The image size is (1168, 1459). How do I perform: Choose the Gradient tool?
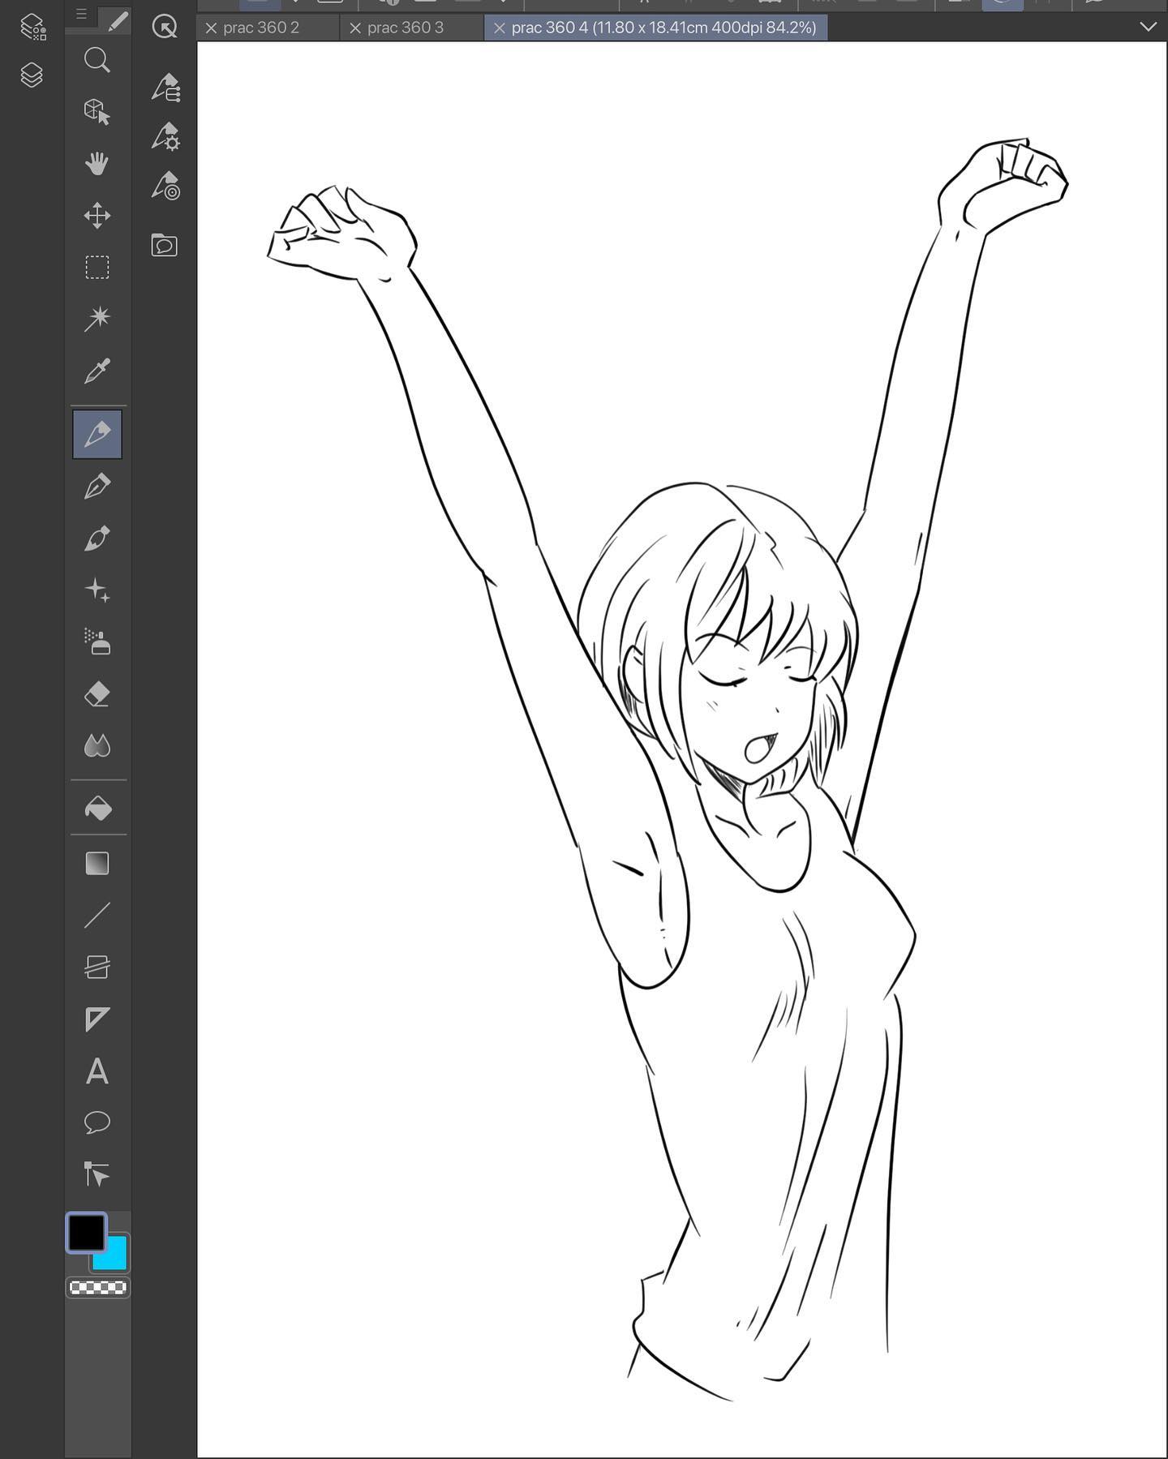pyautogui.click(x=97, y=863)
